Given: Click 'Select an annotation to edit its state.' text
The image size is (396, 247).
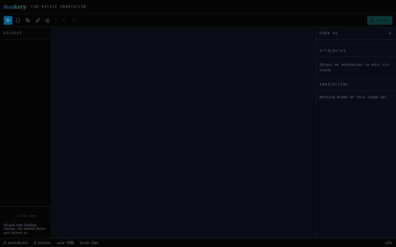Looking at the screenshot, I should coord(354,67).
